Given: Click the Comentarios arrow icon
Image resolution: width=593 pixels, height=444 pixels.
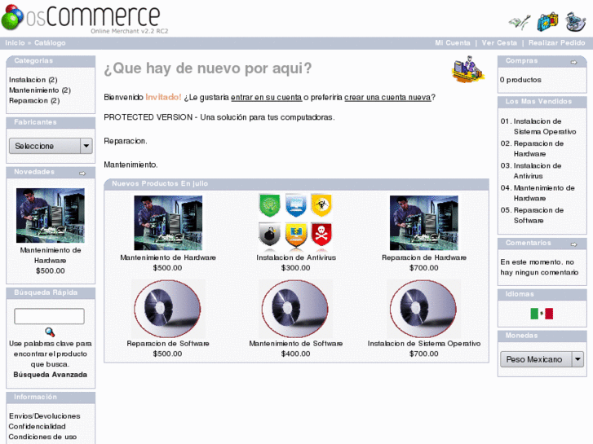Looking at the screenshot, I should point(573,244).
